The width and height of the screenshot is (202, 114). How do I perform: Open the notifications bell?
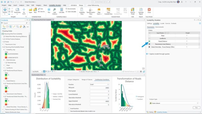tap(182, 2)
